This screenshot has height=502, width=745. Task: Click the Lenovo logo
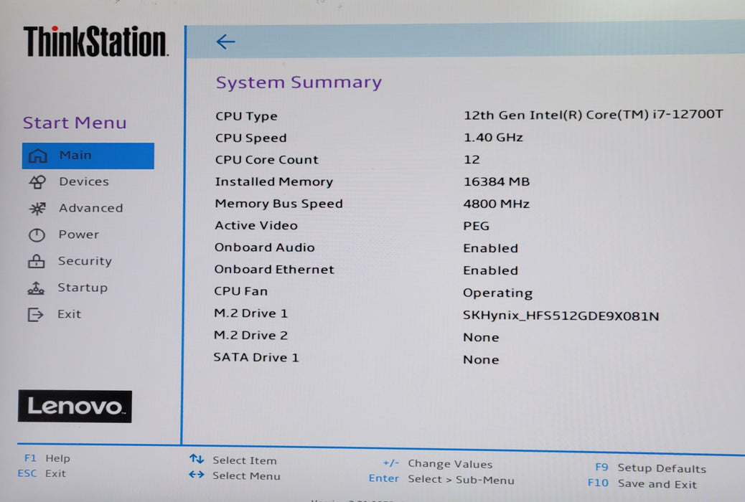75,407
